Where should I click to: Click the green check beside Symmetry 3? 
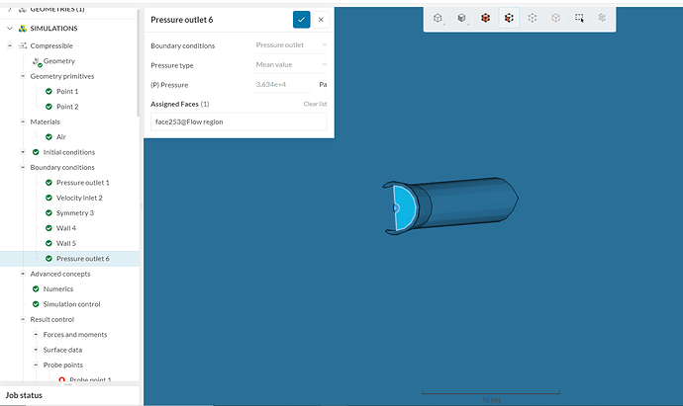tap(49, 213)
